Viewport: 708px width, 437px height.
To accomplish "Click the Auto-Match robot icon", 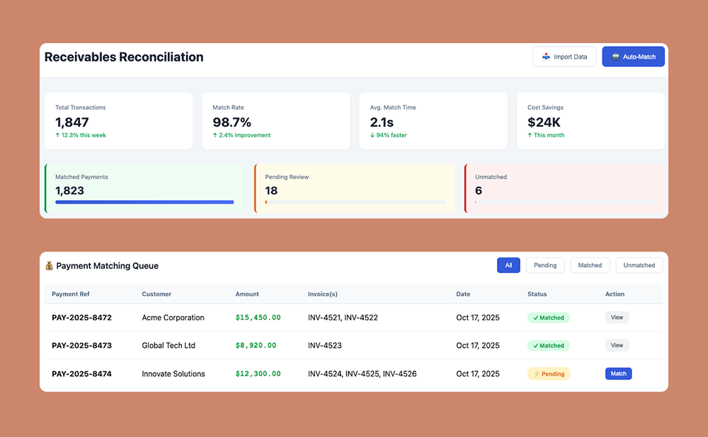I will 615,57.
